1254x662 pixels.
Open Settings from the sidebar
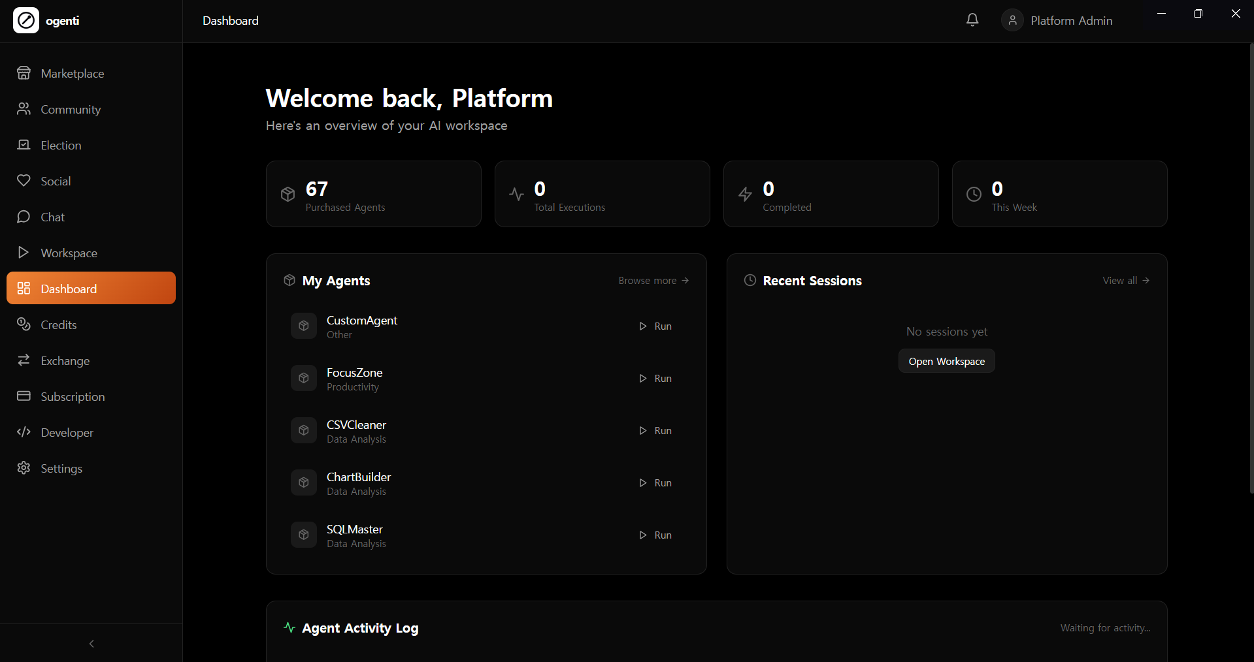(x=61, y=468)
